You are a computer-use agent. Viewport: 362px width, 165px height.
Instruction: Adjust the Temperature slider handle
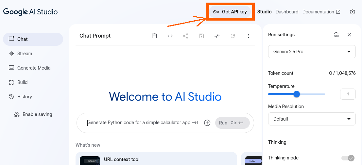(296, 94)
